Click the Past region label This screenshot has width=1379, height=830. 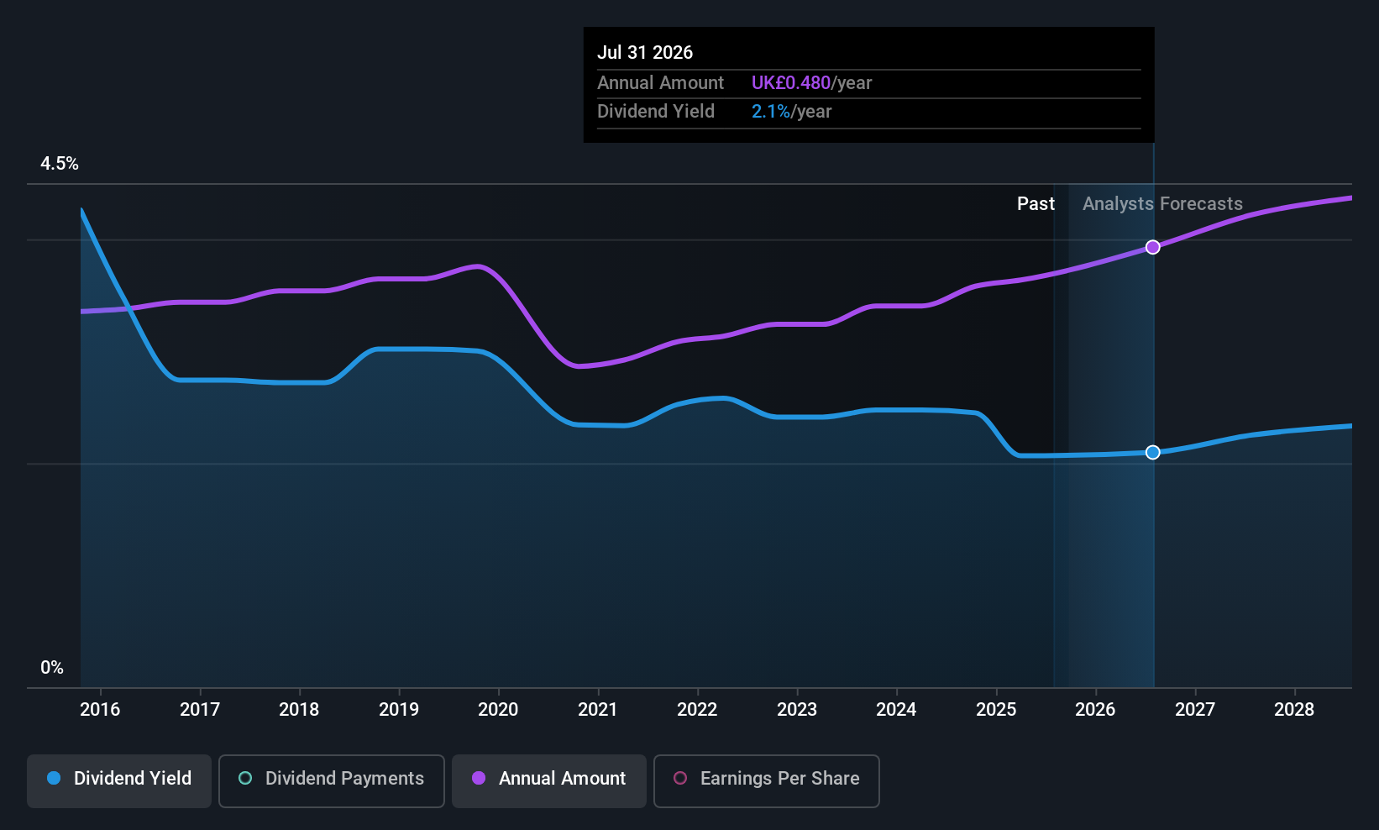tap(1036, 204)
